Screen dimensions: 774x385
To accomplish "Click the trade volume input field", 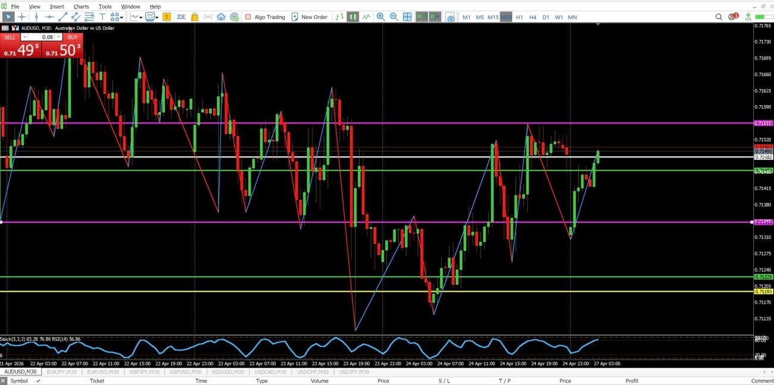I will point(41,37).
